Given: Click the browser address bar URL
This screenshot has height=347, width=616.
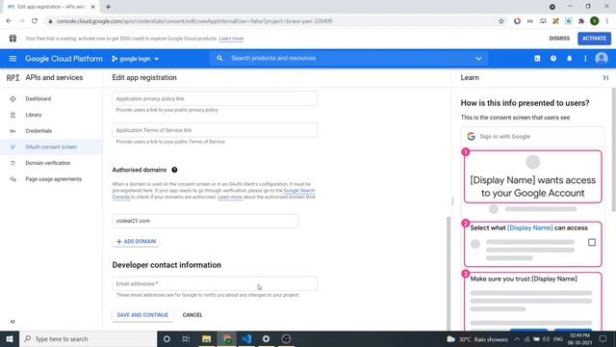Looking at the screenshot, I should [194, 21].
